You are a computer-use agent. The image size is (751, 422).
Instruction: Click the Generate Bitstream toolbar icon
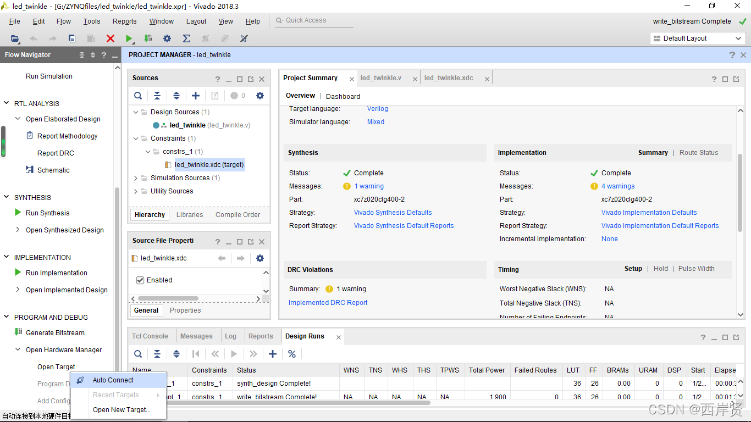point(148,38)
